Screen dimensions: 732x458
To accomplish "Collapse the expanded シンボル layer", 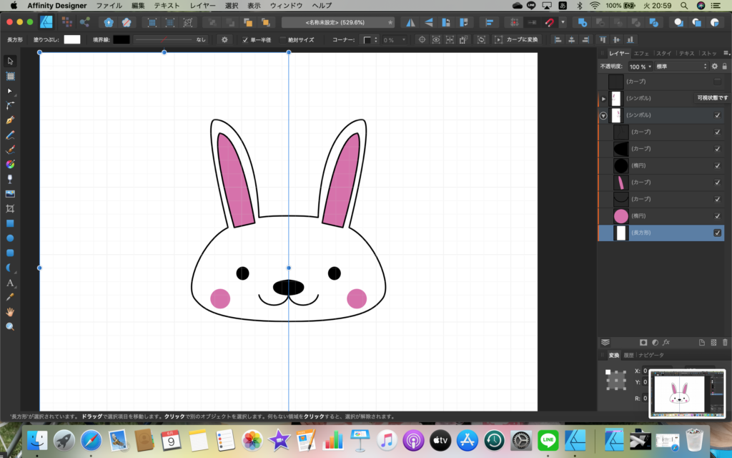I will coord(603,115).
